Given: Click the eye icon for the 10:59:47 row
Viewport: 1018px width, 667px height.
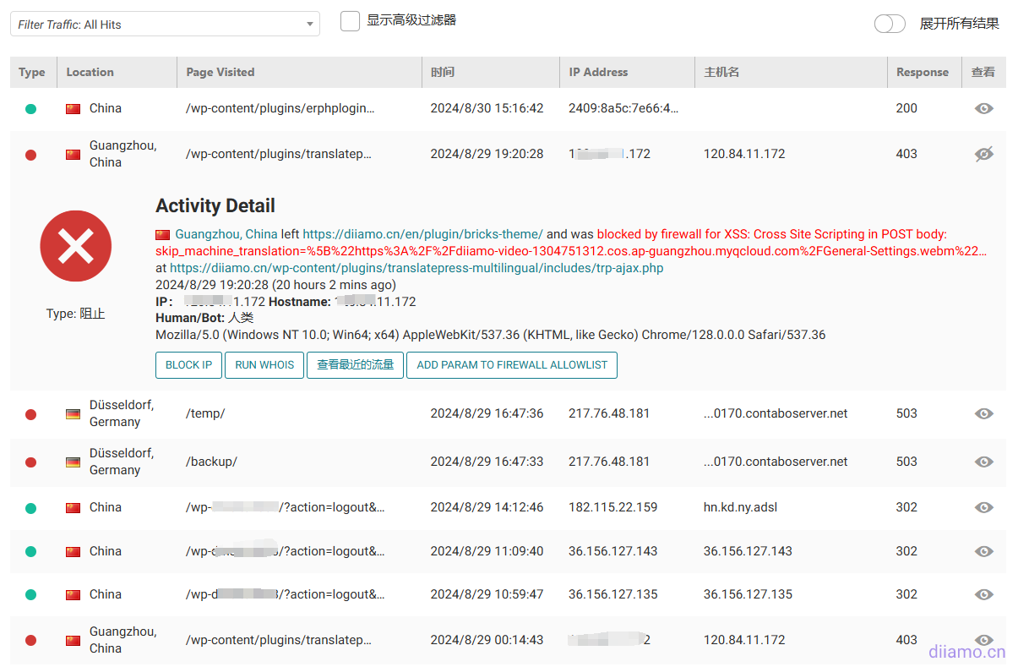Looking at the screenshot, I should (983, 594).
